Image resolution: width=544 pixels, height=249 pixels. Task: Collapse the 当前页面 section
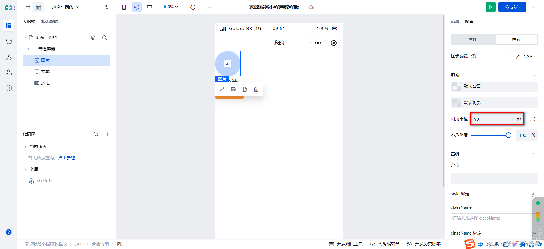25,147
